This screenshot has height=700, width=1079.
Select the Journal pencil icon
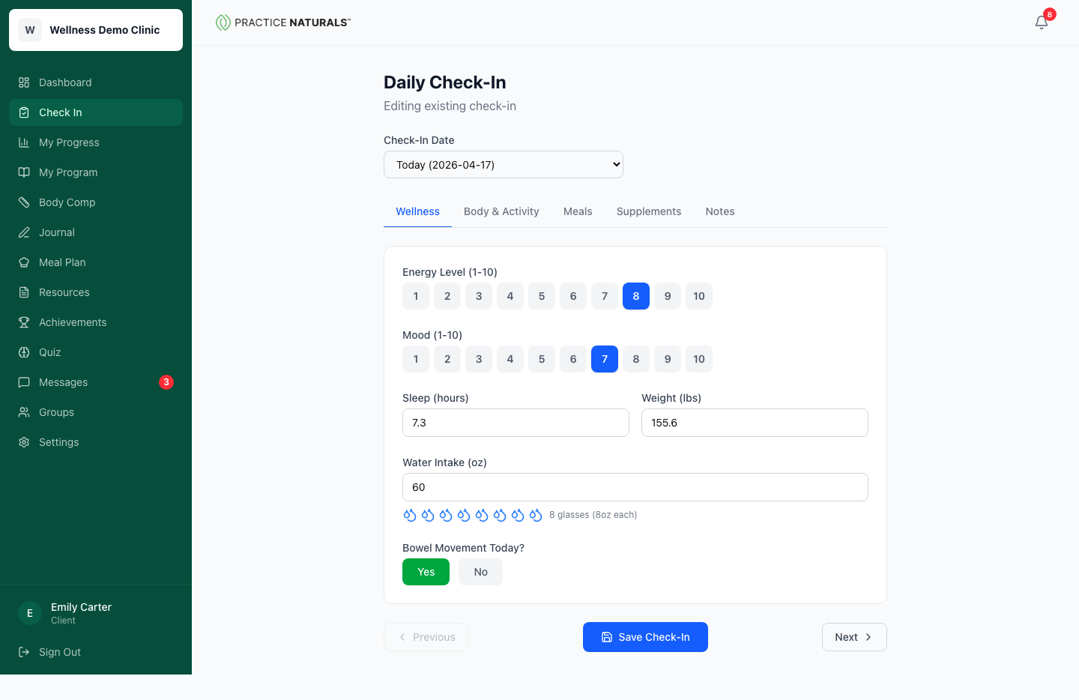[x=23, y=232]
